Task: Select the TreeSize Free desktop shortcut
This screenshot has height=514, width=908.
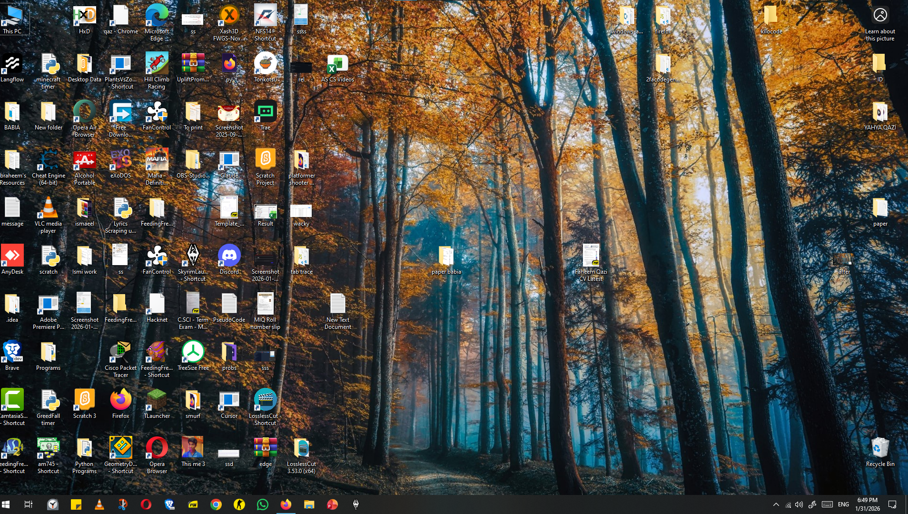Action: pos(193,353)
